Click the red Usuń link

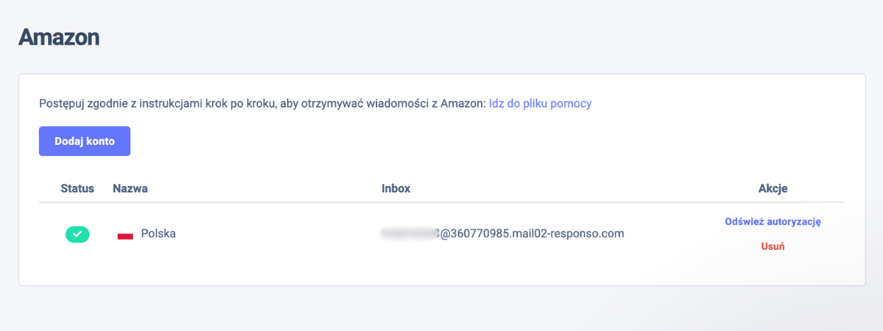pos(772,246)
